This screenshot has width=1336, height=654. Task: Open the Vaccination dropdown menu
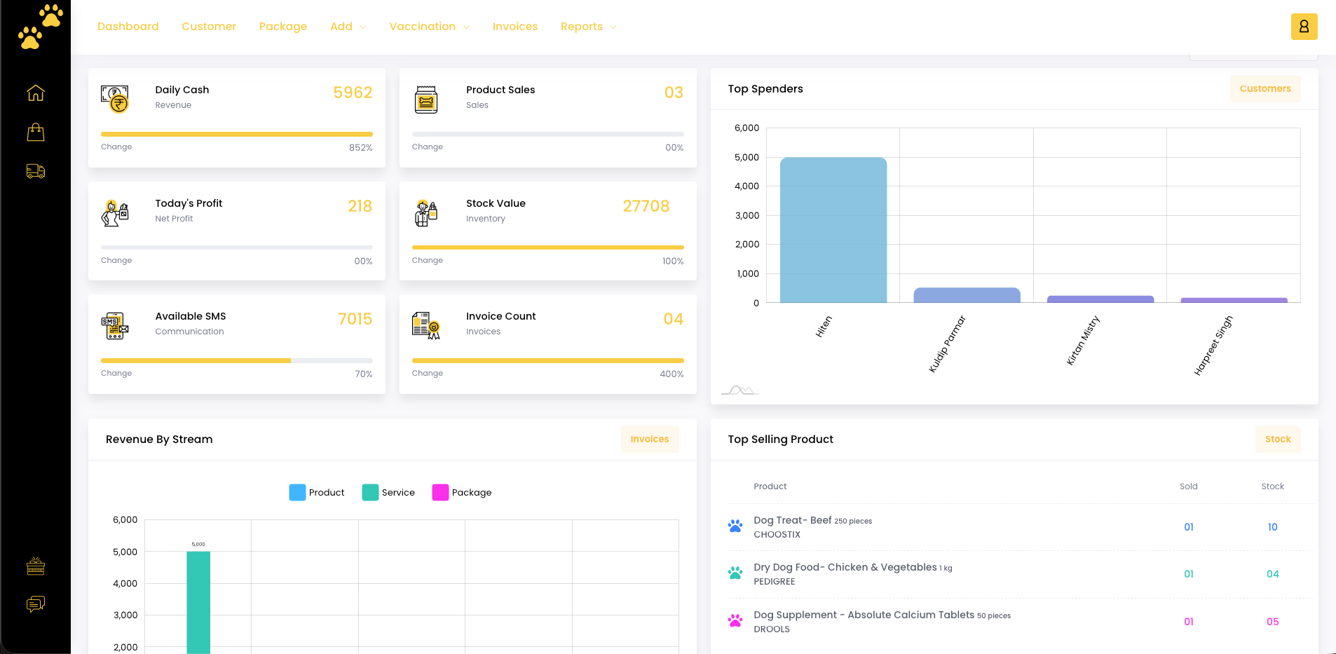pos(429,26)
